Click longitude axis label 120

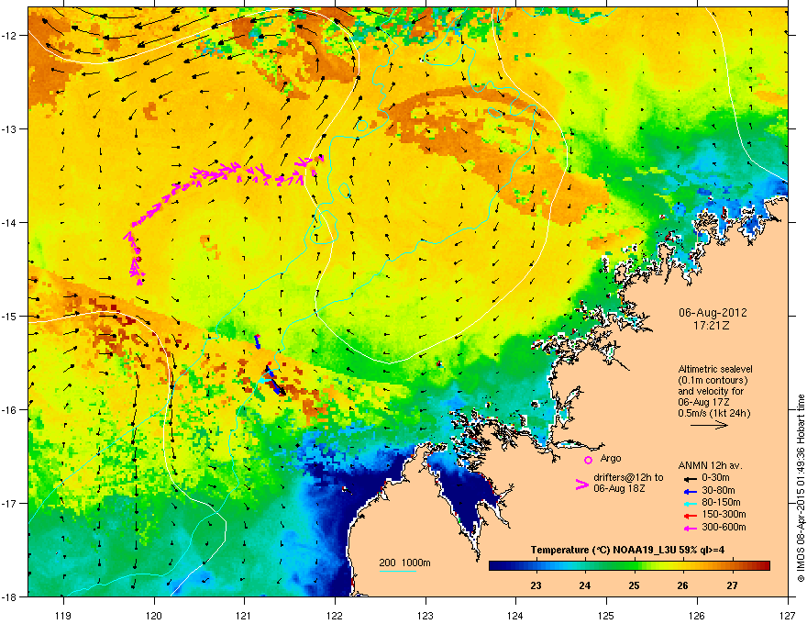coord(154,615)
